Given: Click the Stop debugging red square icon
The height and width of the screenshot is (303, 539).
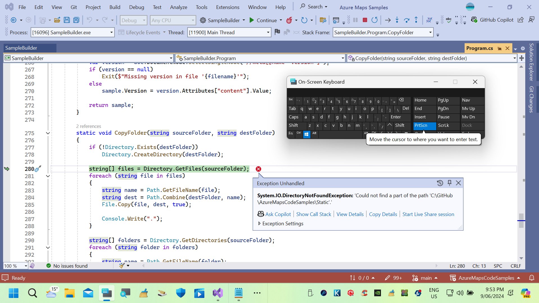Looking at the screenshot, I should pyautogui.click(x=364, y=20).
